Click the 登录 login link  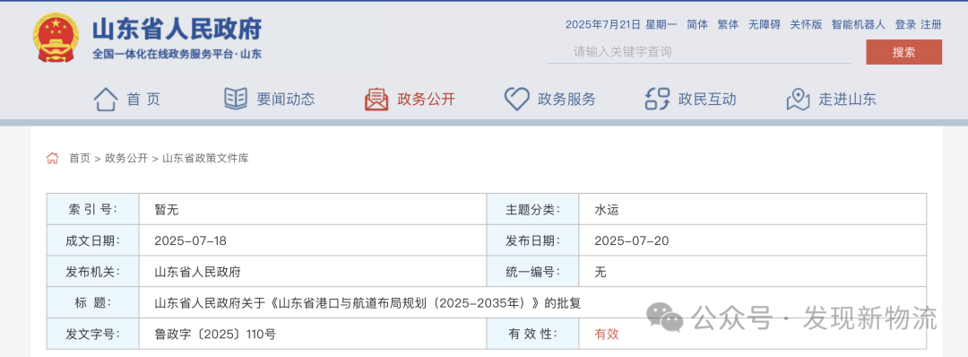905,25
